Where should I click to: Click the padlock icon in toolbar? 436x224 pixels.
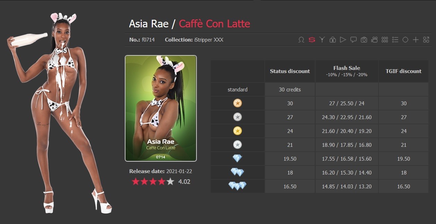(x=332, y=40)
